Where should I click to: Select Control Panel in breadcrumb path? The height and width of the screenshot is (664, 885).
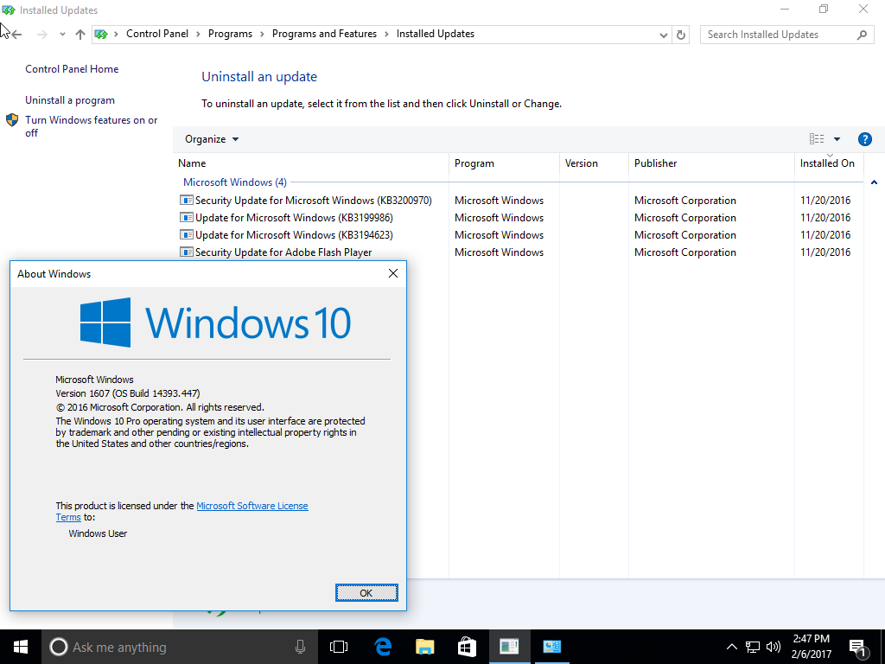coord(157,34)
